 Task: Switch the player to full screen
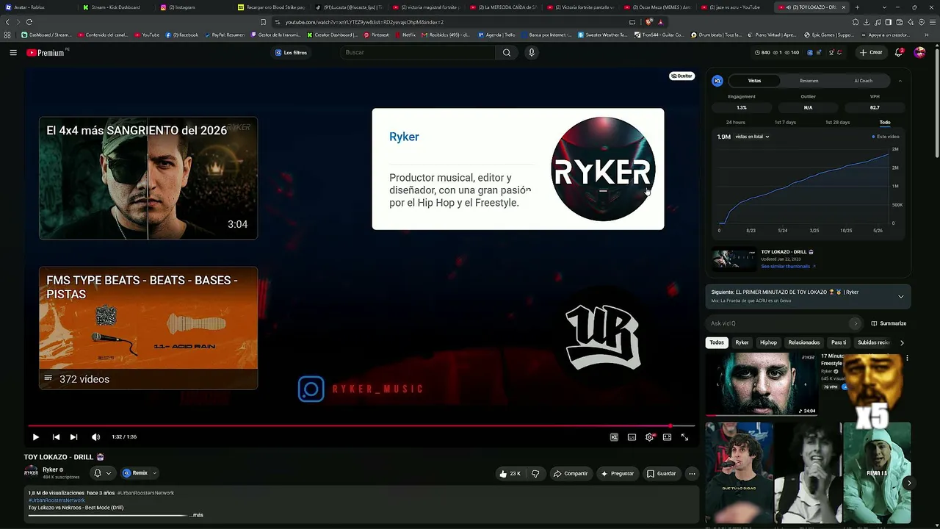coord(684,437)
